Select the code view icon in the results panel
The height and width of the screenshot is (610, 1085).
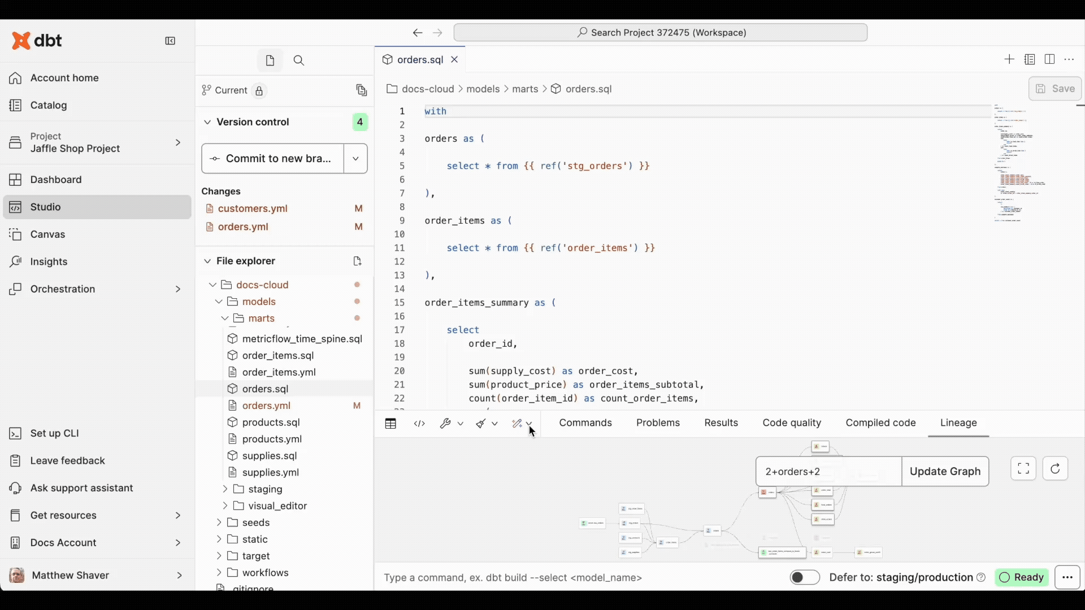[x=419, y=424]
